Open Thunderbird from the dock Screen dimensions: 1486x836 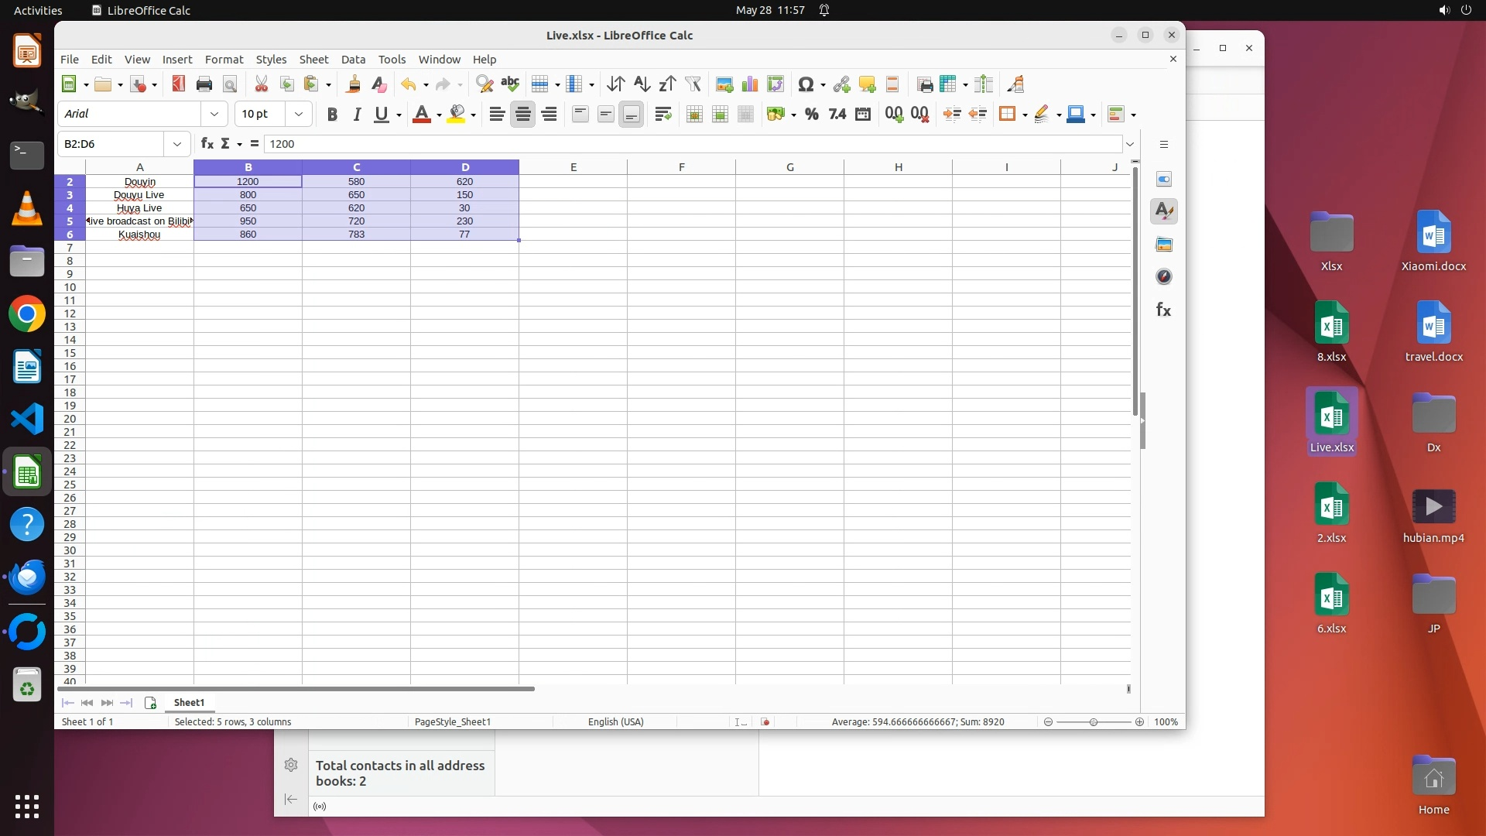27,577
